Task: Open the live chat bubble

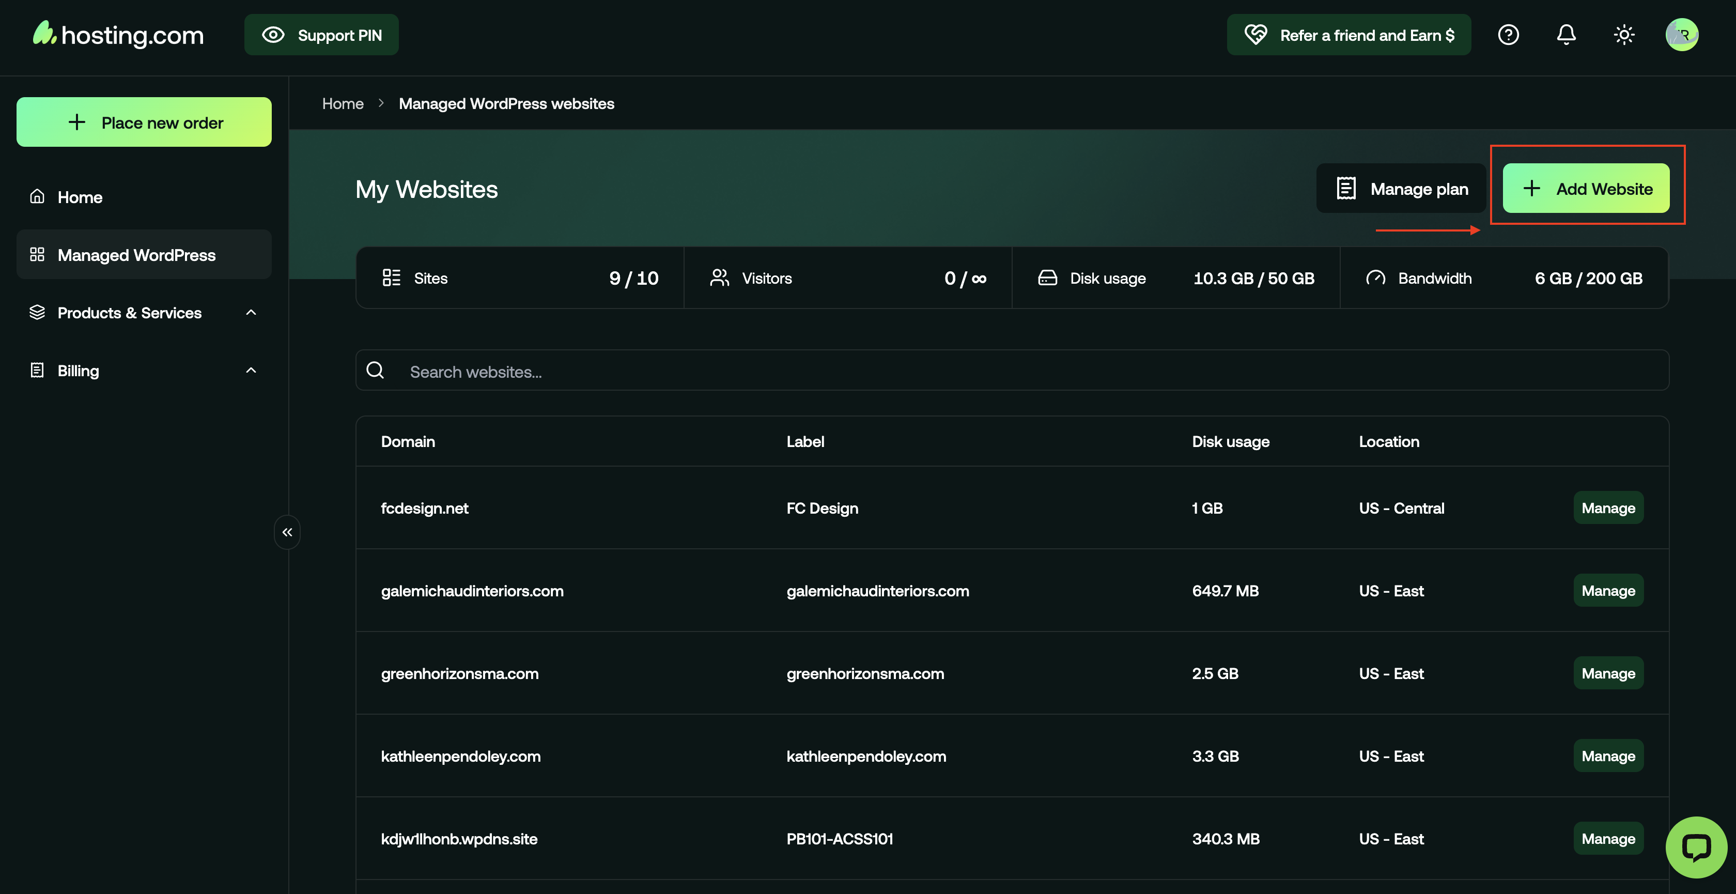Action: [x=1696, y=847]
